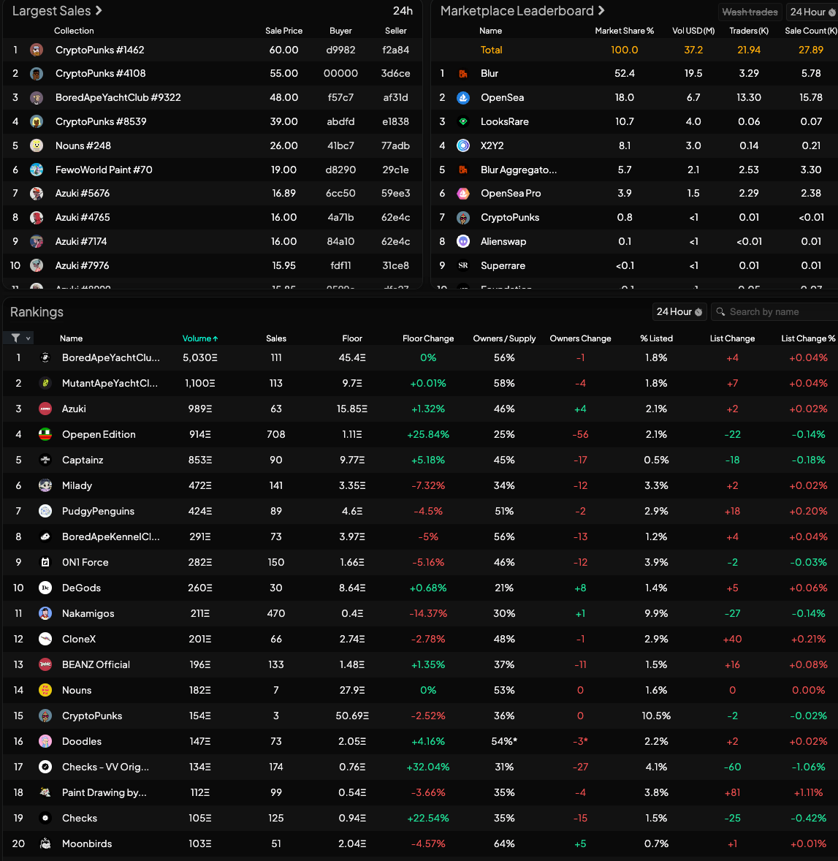Click the CryptoPunks #1462 avatar icon
Viewport: 838px width, 861px height.
(x=37, y=50)
